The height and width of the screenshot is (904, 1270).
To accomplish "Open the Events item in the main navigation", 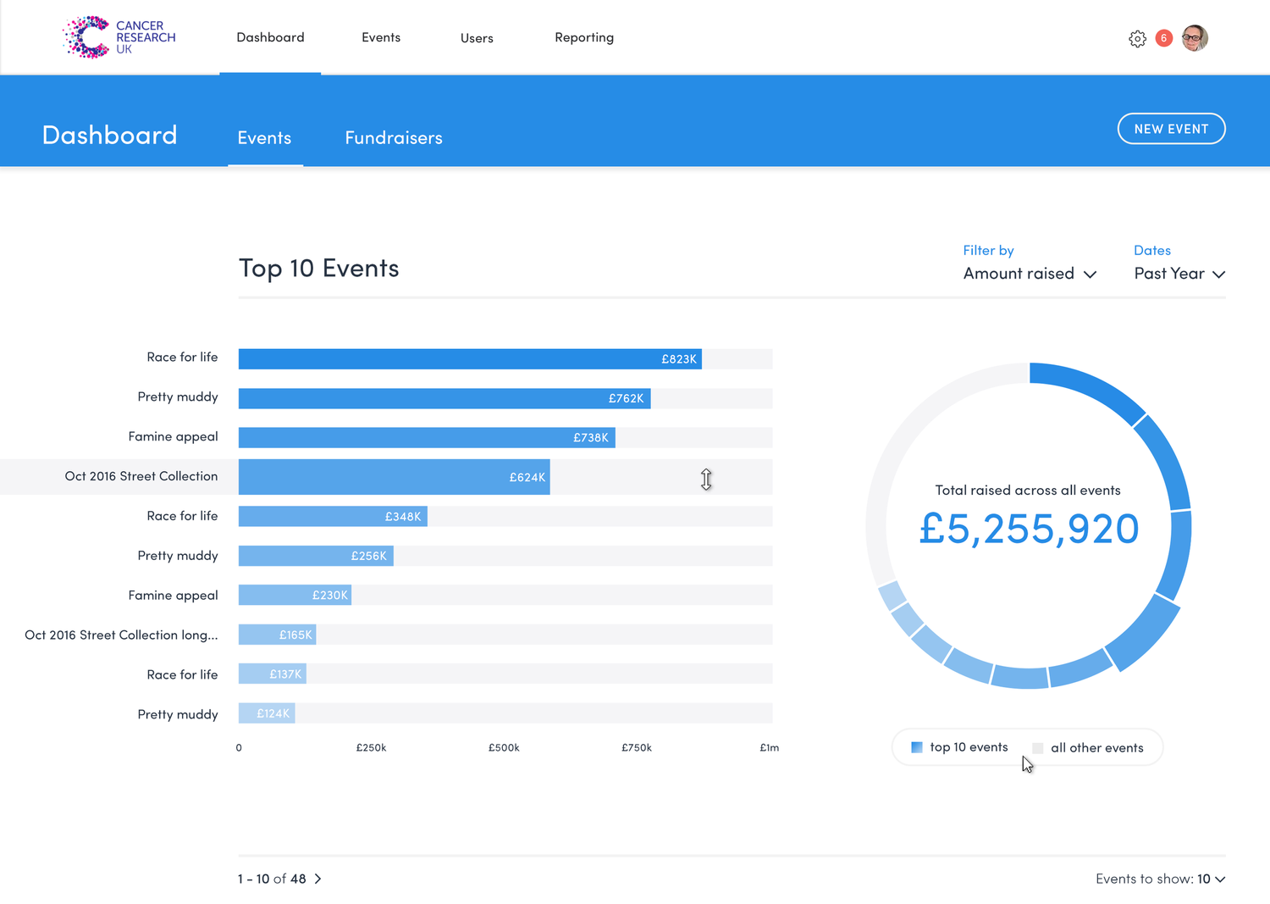I will pyautogui.click(x=381, y=37).
